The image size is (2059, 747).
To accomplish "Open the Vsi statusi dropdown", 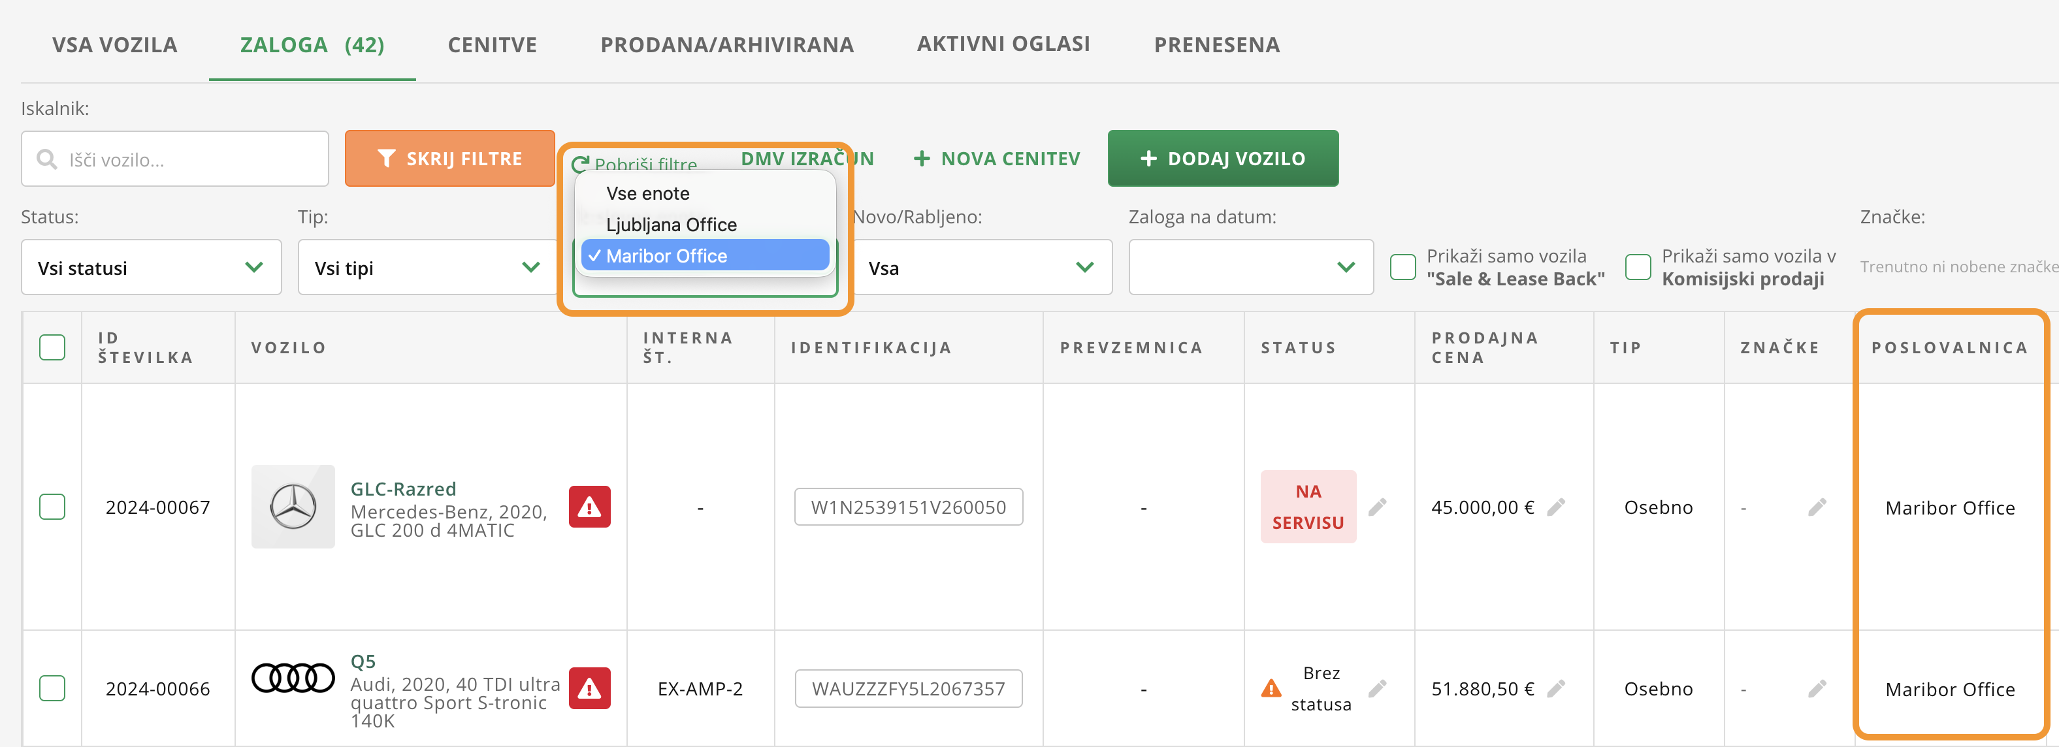I will click(x=151, y=268).
